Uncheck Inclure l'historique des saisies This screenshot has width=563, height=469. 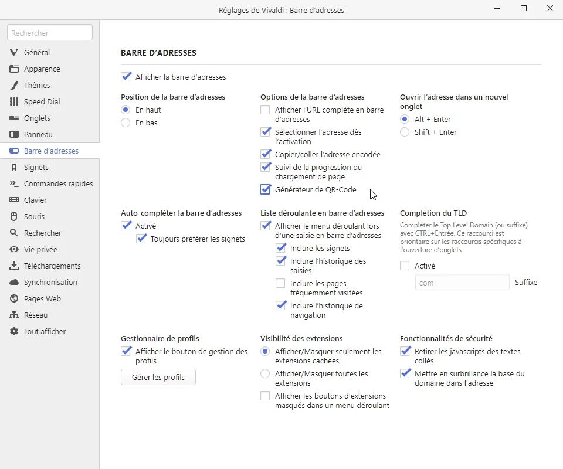click(281, 261)
